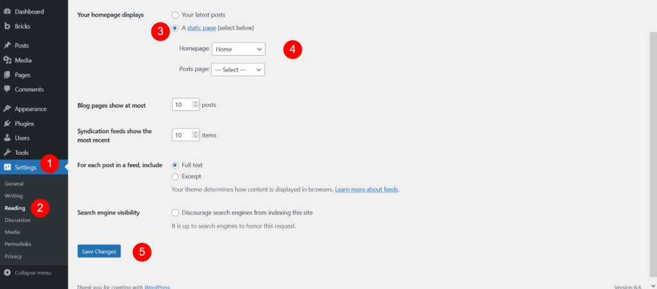
Task: Click the Pages icon in the sidebar
Action: coord(7,75)
